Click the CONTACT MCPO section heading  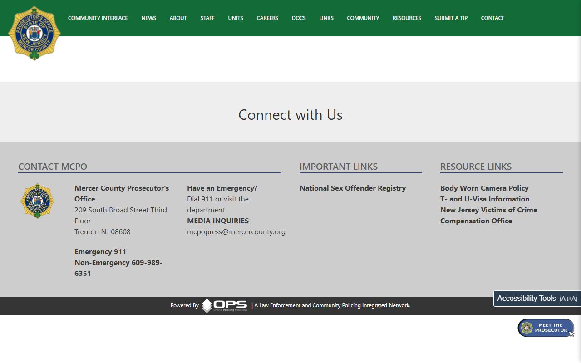[53, 167]
